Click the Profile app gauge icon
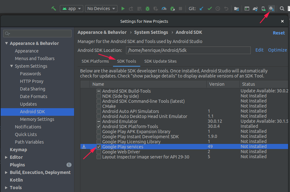Image resolution: width=290 pixels, height=192 pixels. click(164, 9)
